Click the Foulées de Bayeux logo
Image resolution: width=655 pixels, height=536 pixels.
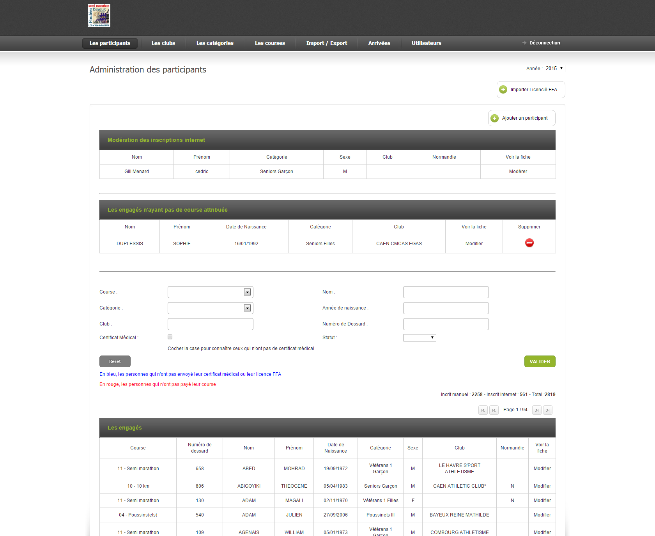coord(99,16)
